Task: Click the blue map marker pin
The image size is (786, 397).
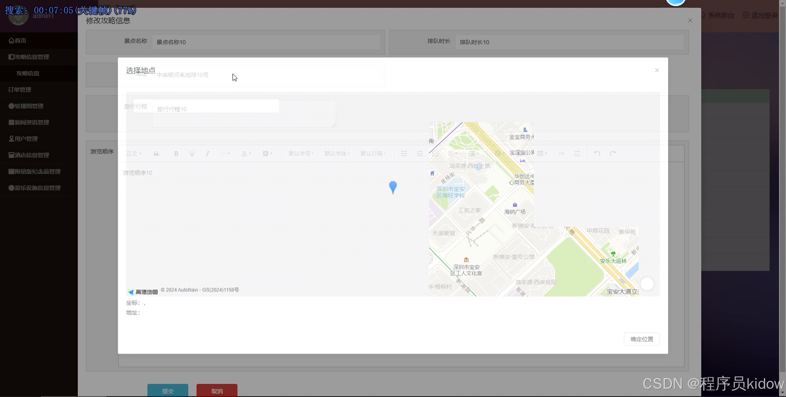Action: pos(393,187)
